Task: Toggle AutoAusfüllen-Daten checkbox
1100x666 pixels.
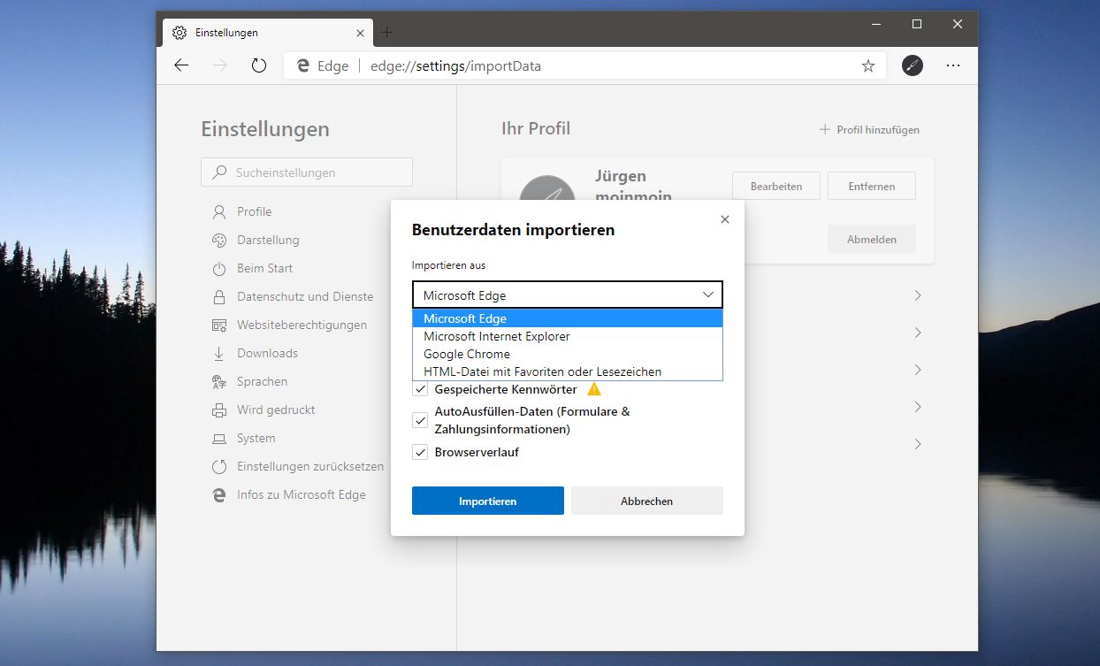Action: pos(421,420)
